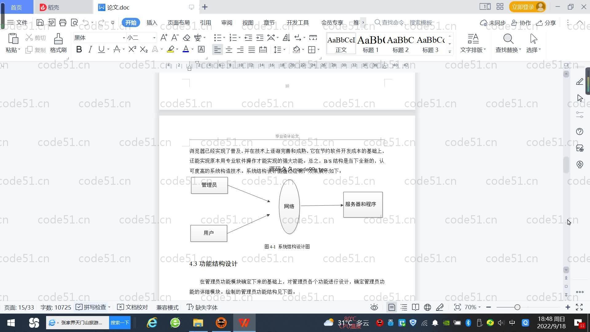Image resolution: width=590 pixels, height=332 pixels.
Task: Decrease paragraph indent
Action: [248, 38]
